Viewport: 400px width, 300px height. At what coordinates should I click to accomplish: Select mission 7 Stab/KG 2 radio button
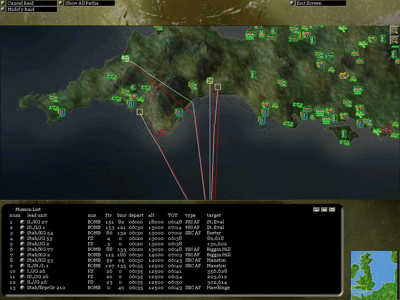tap(22, 255)
